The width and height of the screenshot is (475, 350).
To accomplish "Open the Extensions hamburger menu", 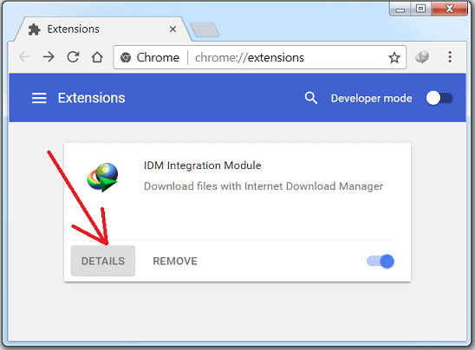I will (39, 98).
